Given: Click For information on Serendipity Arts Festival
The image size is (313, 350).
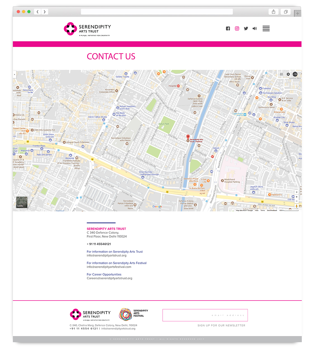Looking at the screenshot, I should click(x=117, y=263).
